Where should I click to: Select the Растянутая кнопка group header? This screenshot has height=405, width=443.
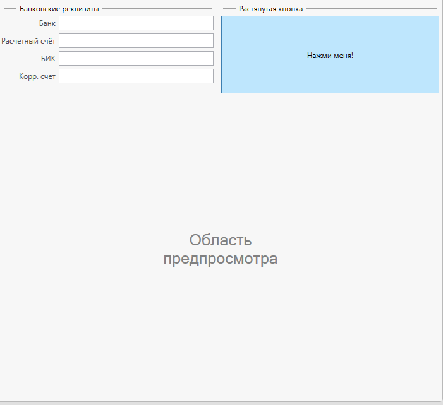click(x=270, y=9)
